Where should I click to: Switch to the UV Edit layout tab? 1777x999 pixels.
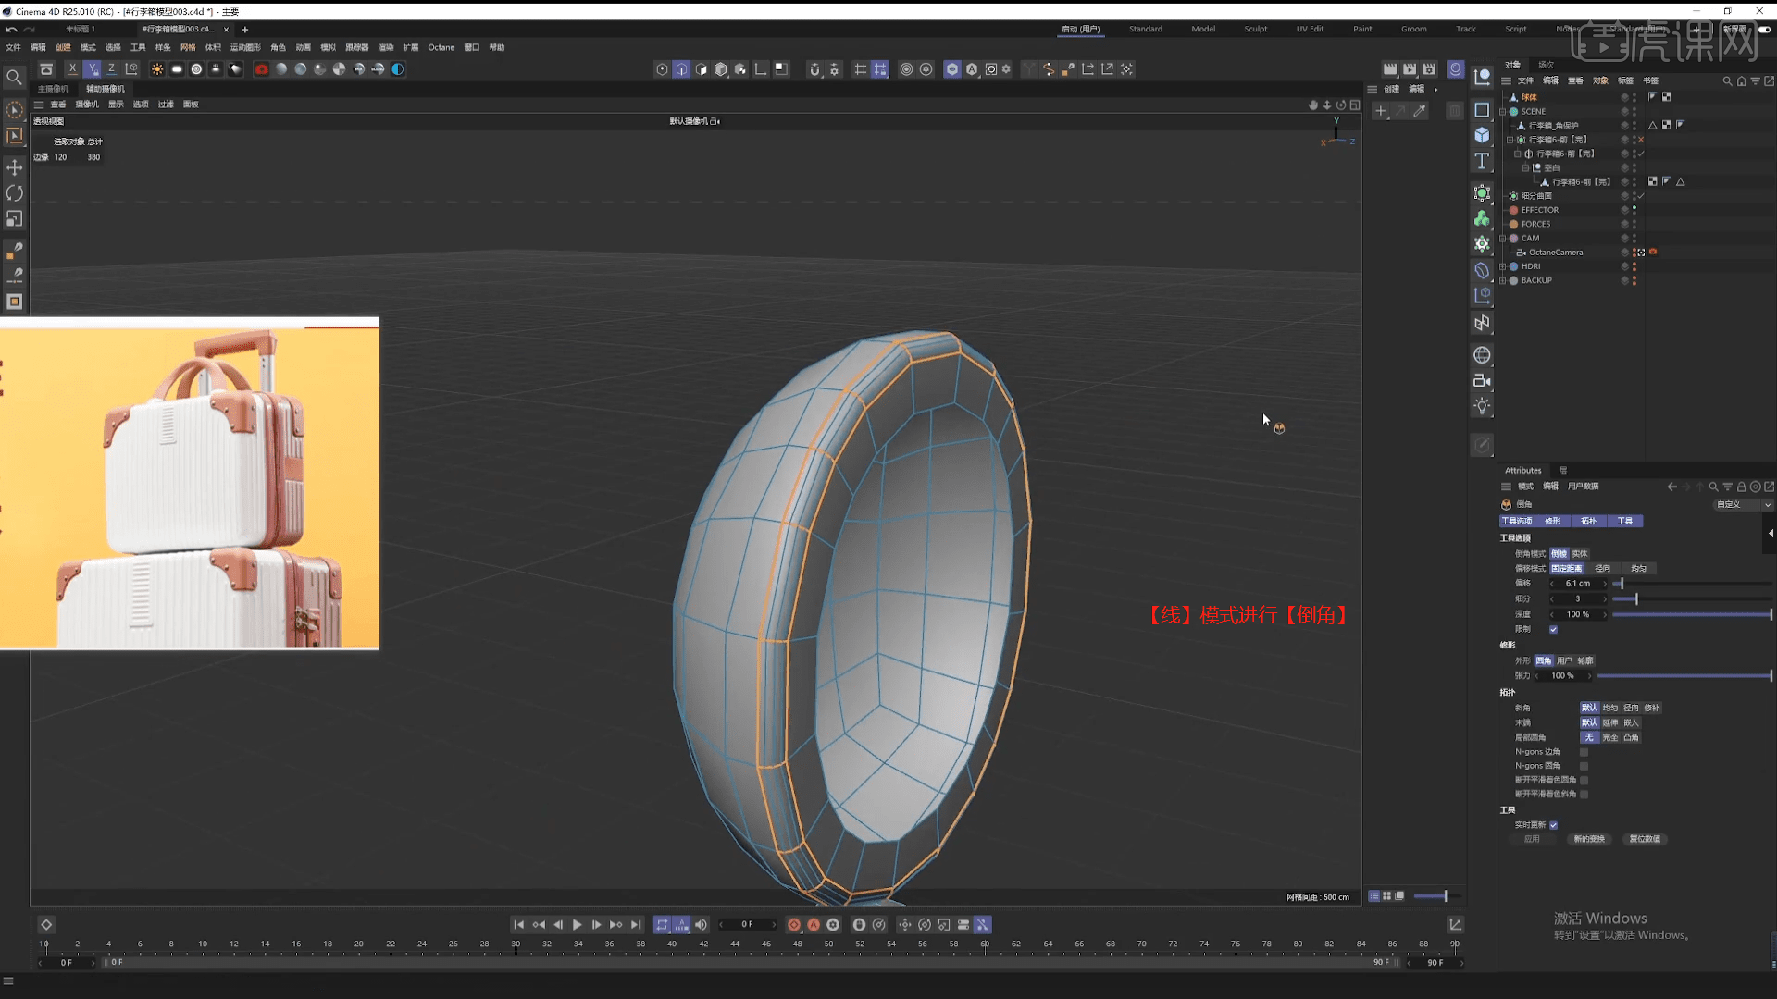[x=1310, y=29]
